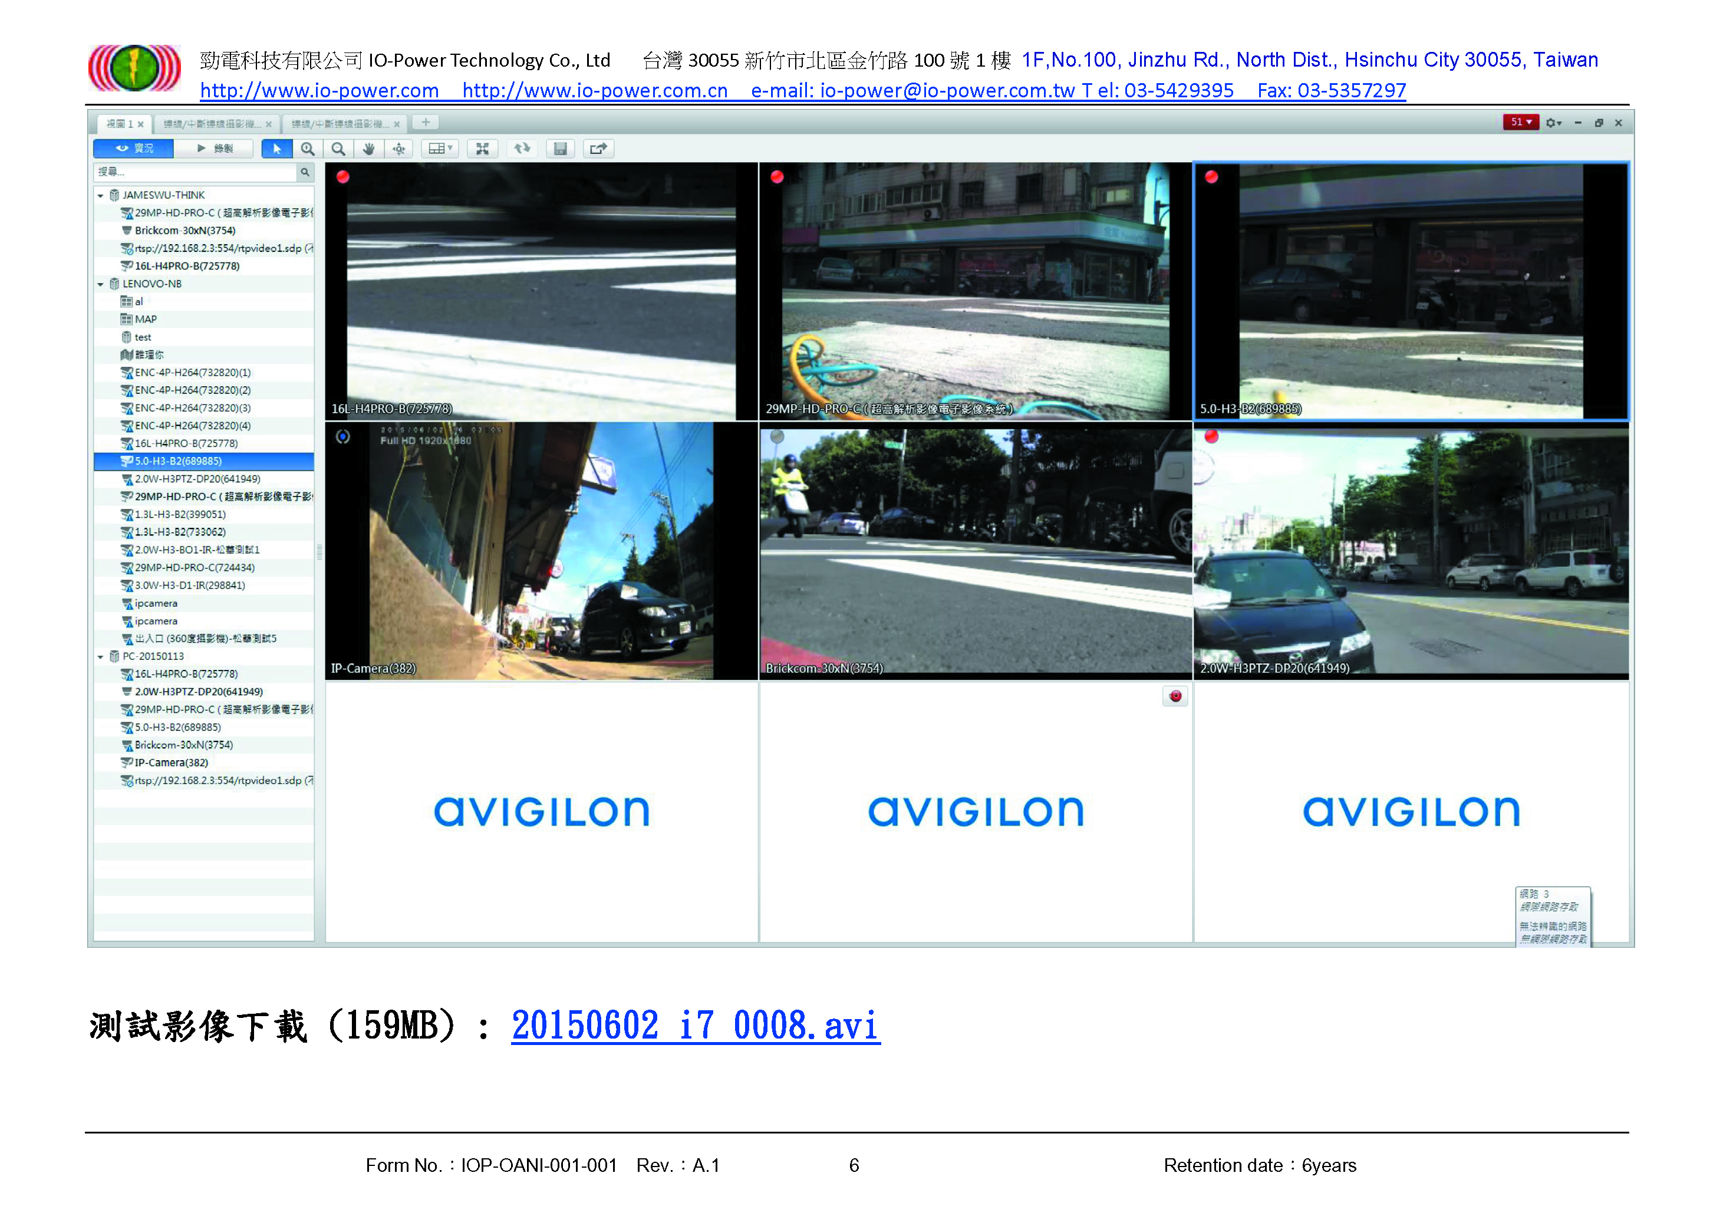Activate the hand pan tool
1723x1219 pixels.
tap(368, 149)
